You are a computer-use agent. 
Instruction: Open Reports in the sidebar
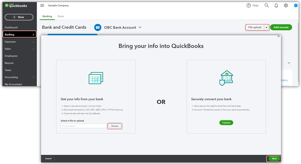[x=9, y=63]
